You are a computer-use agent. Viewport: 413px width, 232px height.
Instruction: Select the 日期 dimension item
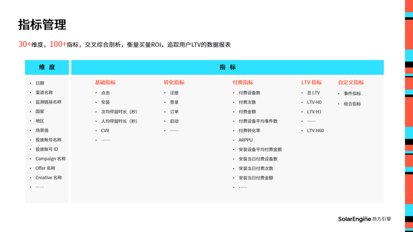point(40,83)
